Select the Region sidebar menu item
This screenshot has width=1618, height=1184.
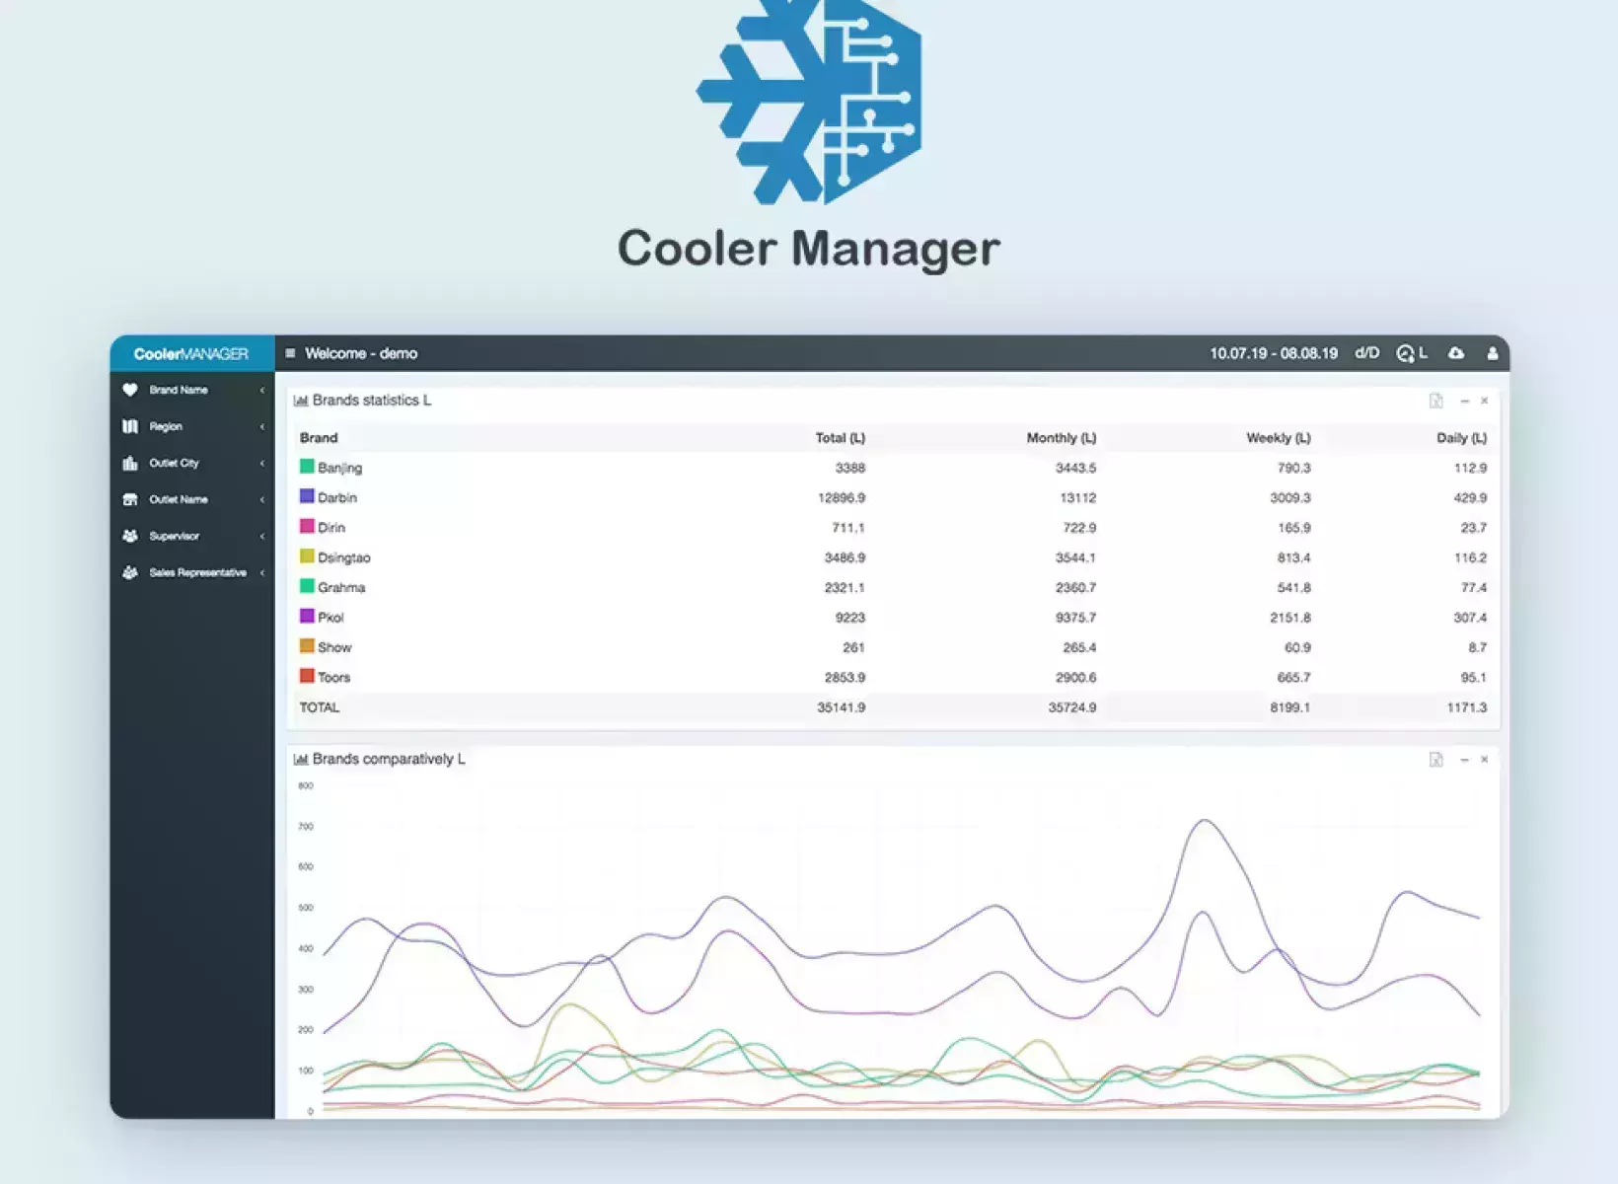166,426
